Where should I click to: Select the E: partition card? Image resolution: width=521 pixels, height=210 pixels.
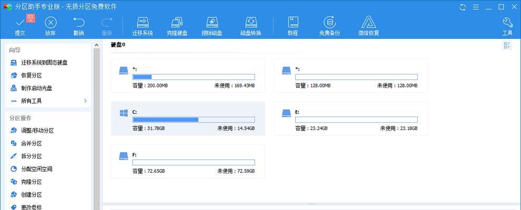pyautogui.click(x=351, y=119)
